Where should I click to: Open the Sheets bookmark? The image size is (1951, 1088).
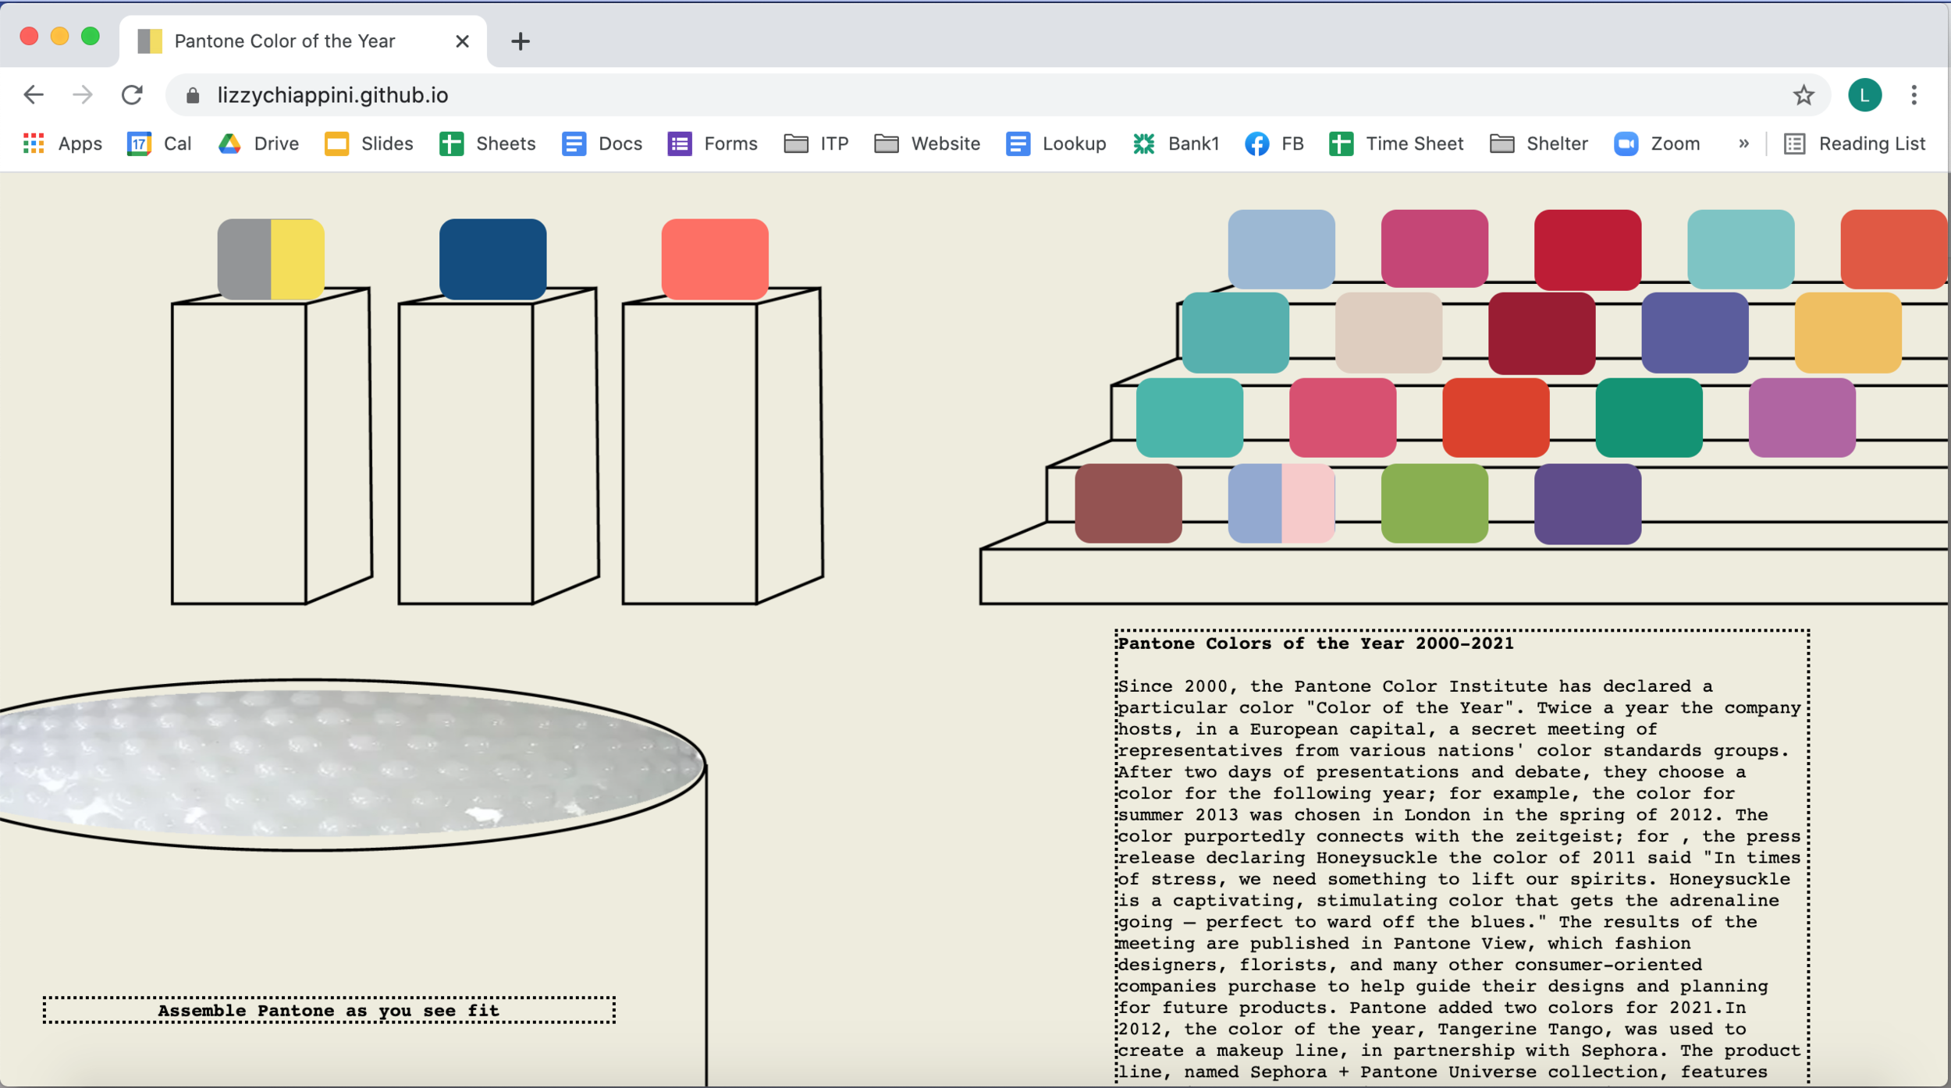coord(488,144)
